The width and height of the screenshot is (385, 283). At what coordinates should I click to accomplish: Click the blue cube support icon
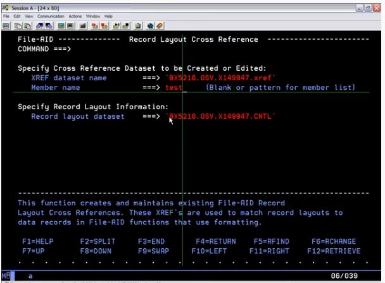pyautogui.click(x=150, y=25)
